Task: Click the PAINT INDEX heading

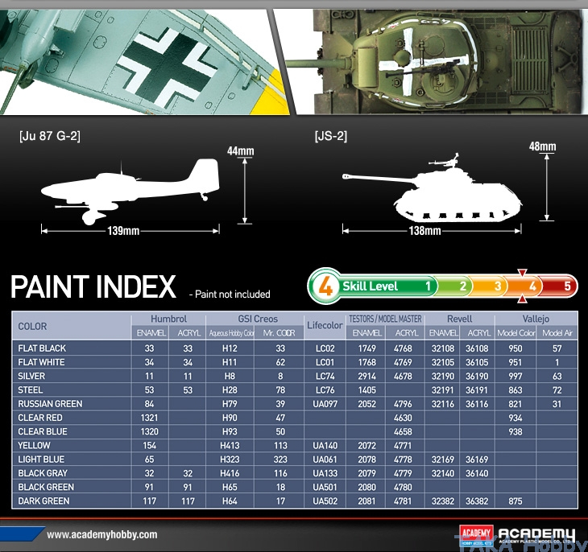Action: click(x=93, y=287)
